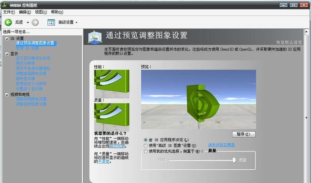Viewport: 311px width, 183px height.
Task: Select 使用"高级 3D 图象"设置 radio option
Action: click(x=145, y=145)
